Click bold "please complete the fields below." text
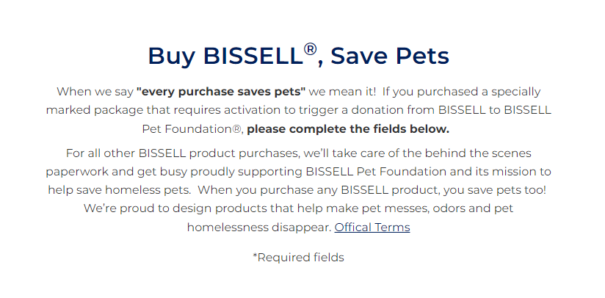Viewport: 605px width, 298px height. coord(348,128)
